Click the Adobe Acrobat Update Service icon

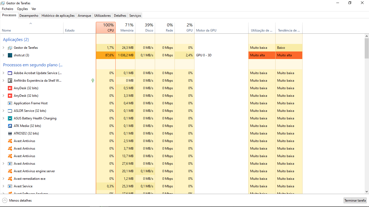[x=10, y=73]
